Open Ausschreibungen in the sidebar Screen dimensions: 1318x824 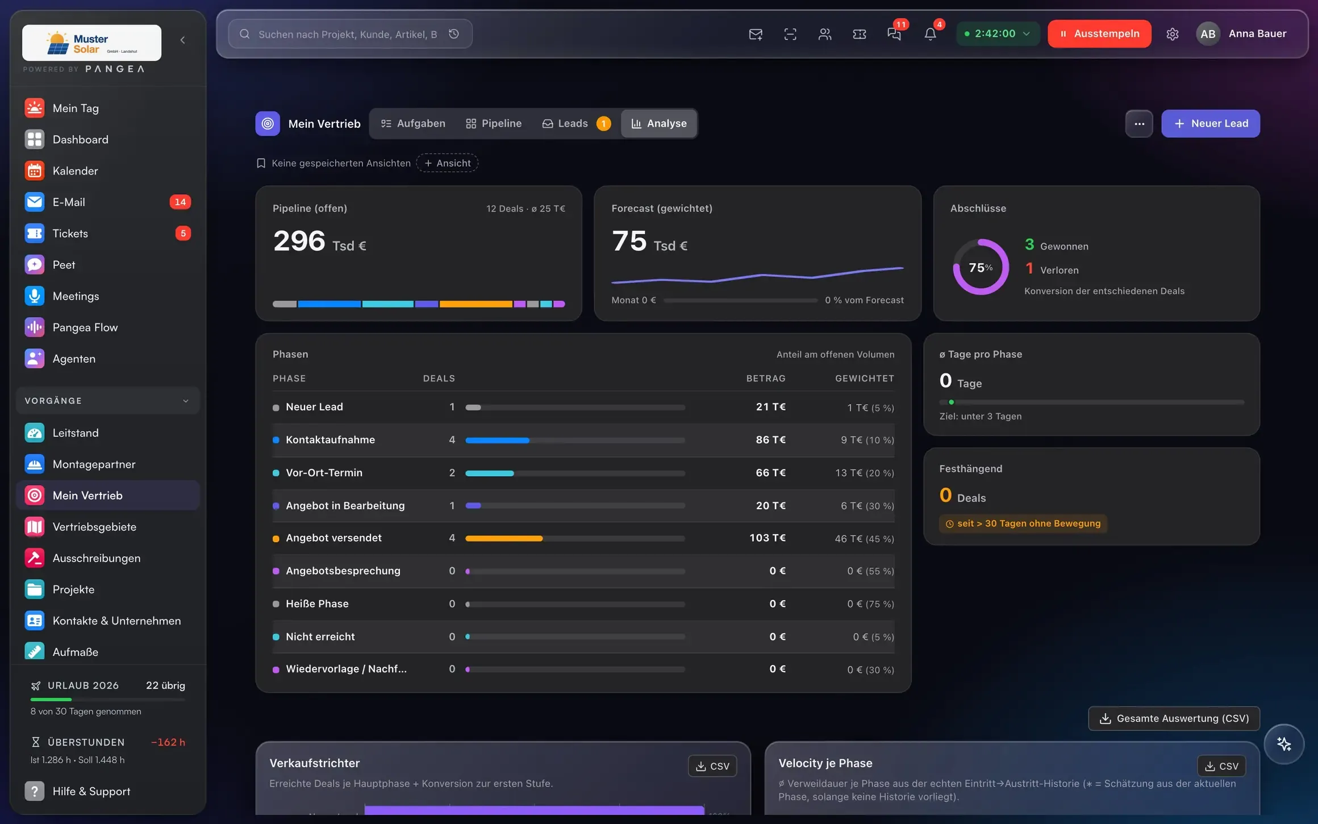tap(108, 558)
